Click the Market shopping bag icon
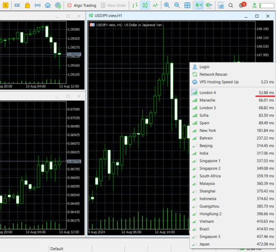Screen dimensions: 276x252 pyautogui.click(x=27, y=5)
